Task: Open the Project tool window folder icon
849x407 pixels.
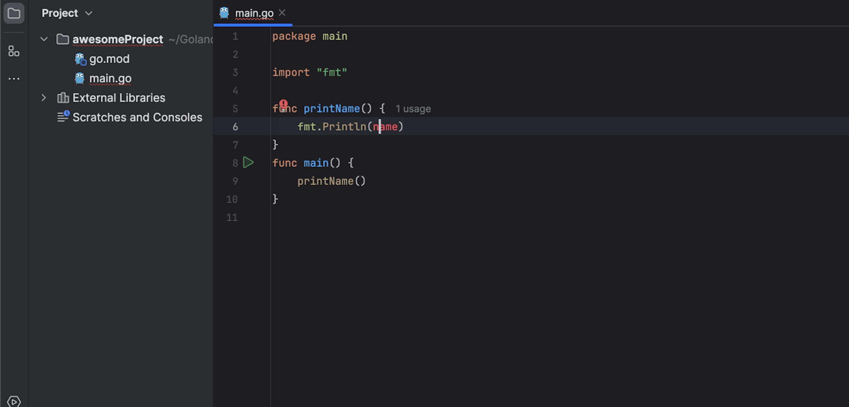Action: (x=14, y=14)
